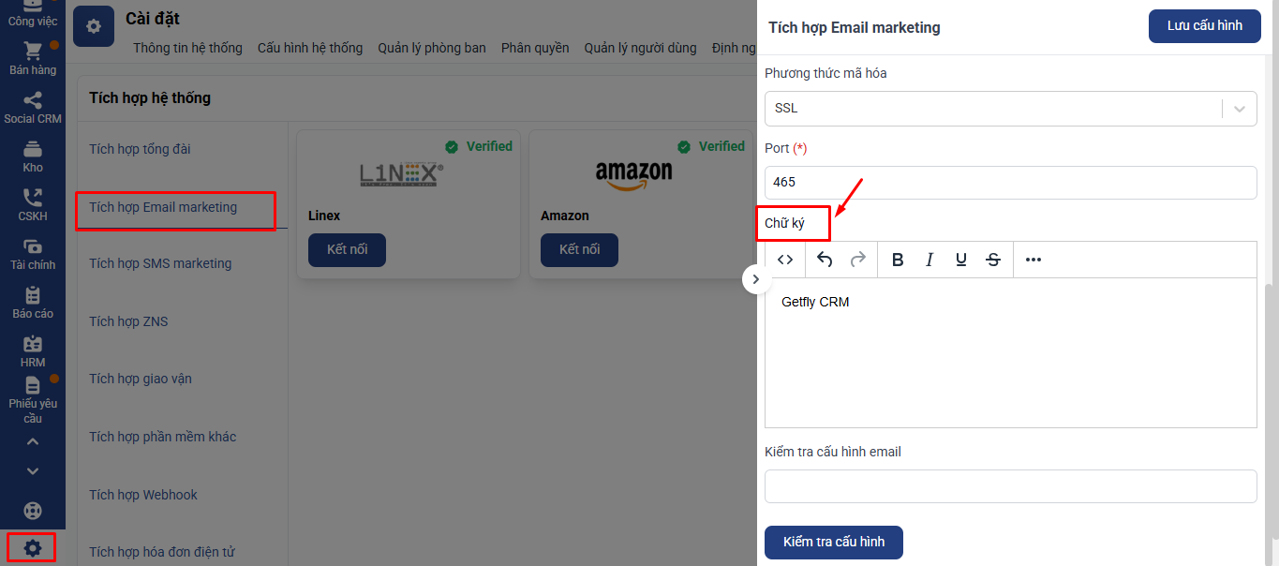Open Social CRM from the sidebar

33,108
